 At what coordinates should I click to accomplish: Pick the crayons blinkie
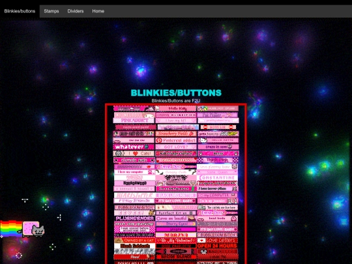coord(176,252)
